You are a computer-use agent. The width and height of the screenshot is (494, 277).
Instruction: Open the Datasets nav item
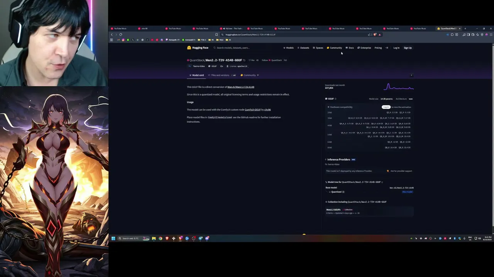coord(303,48)
